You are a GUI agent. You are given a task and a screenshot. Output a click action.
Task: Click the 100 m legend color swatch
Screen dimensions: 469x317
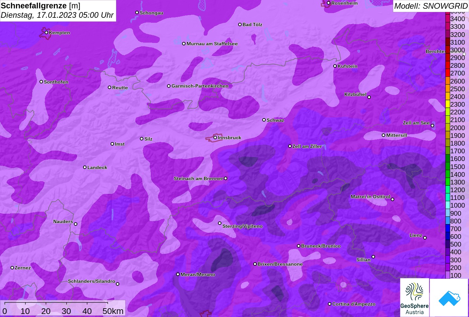pos(448,275)
